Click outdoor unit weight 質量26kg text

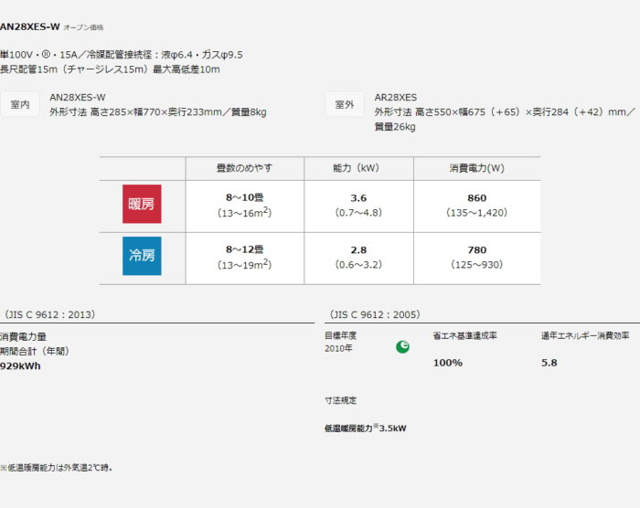pos(395,127)
